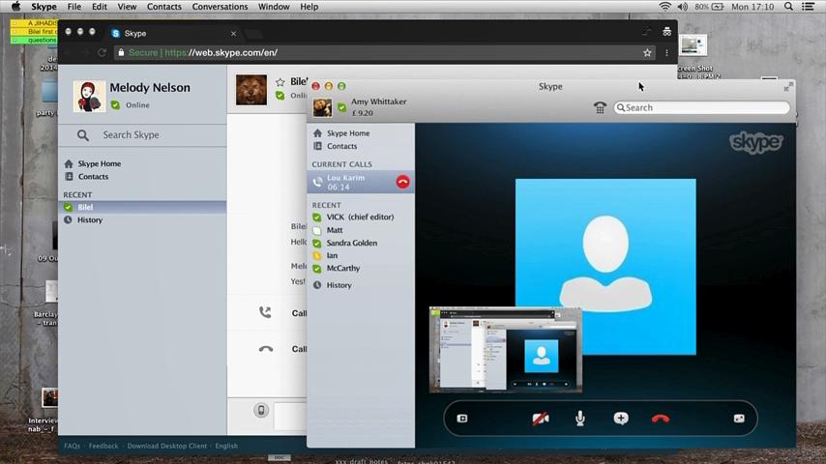Click the dial pad phone icon near search

[x=601, y=108]
